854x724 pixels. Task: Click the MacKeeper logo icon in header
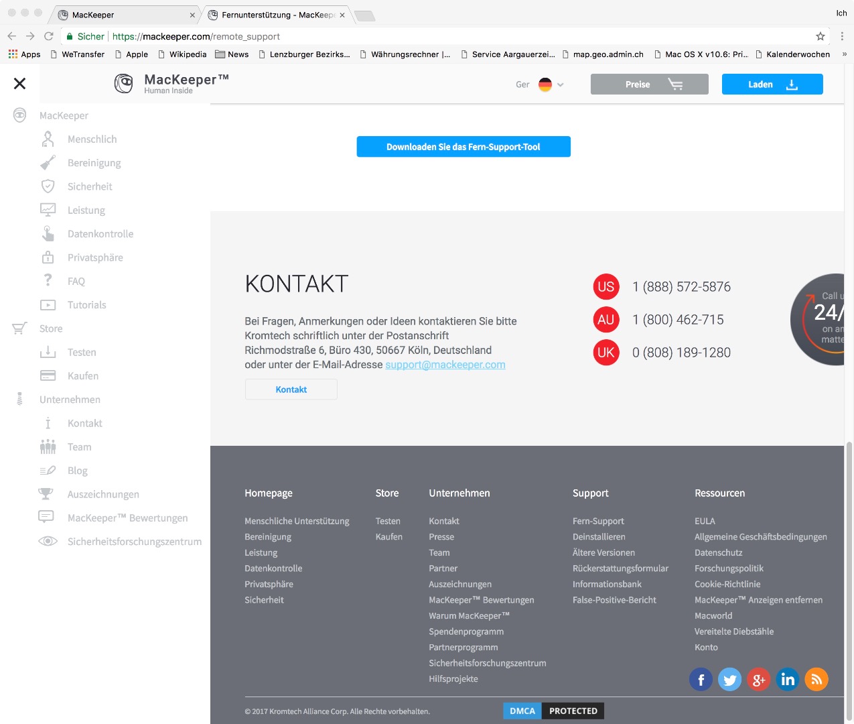click(x=123, y=83)
